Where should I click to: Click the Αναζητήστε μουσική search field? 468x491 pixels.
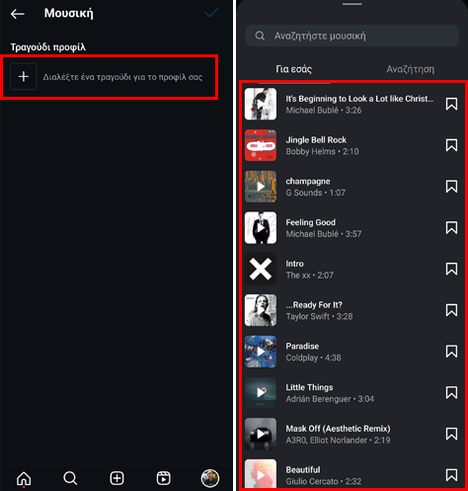[x=351, y=36]
